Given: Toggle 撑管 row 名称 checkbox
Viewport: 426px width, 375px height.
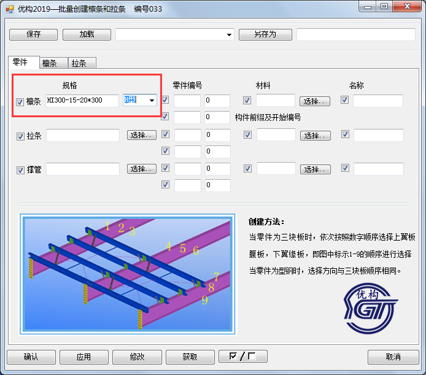Looking at the screenshot, I should tap(345, 168).
